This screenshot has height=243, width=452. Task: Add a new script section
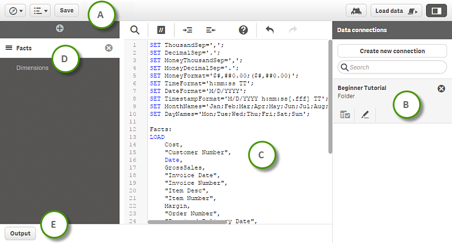(x=60, y=28)
